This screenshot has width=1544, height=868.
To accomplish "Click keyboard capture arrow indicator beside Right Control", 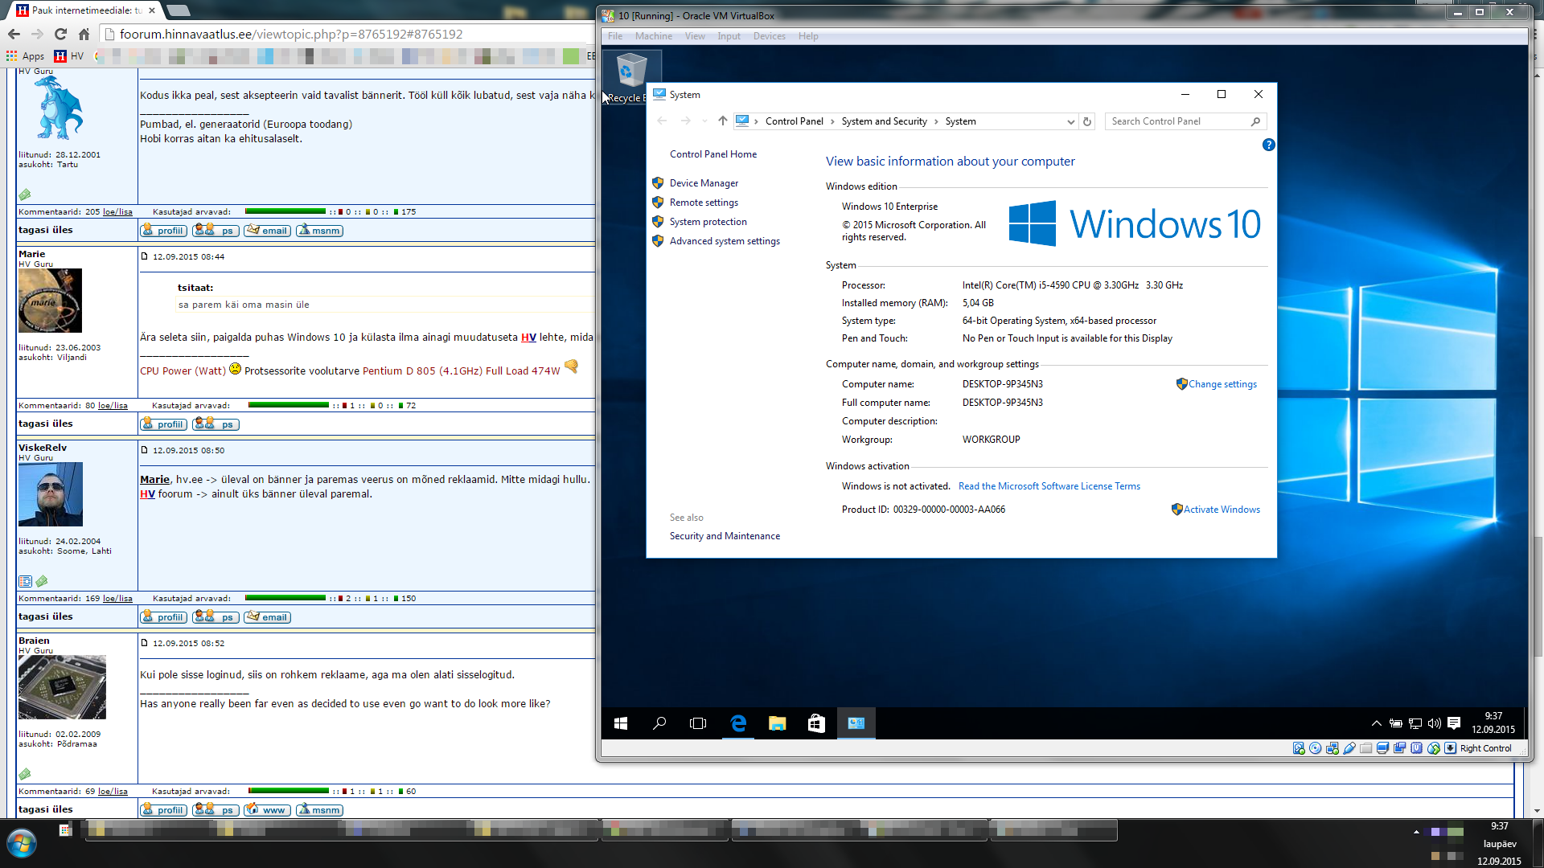I will [1451, 748].
